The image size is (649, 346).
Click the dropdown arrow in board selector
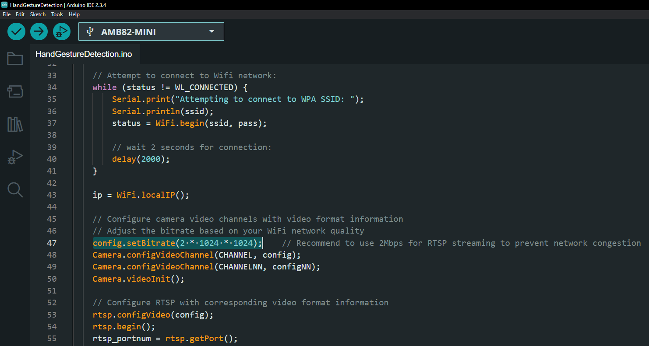pos(212,31)
